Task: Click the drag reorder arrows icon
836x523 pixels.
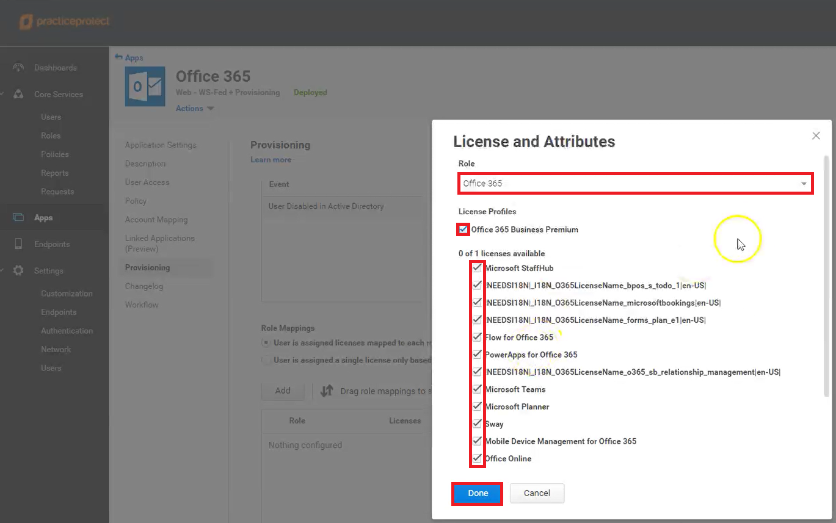Action: (x=327, y=391)
